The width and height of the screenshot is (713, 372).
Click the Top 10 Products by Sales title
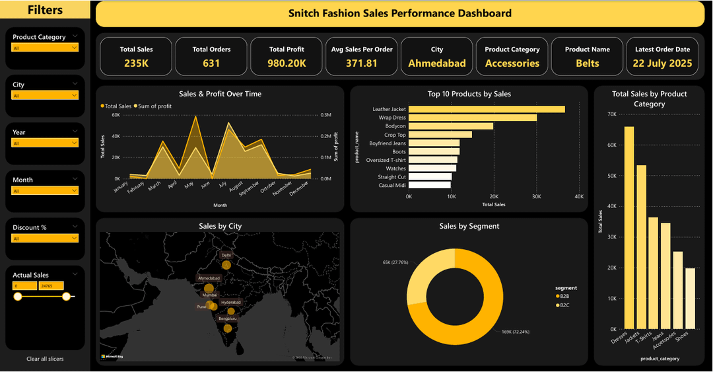point(469,94)
